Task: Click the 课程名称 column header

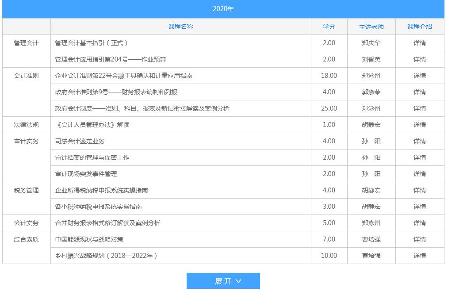Action: tap(180, 27)
